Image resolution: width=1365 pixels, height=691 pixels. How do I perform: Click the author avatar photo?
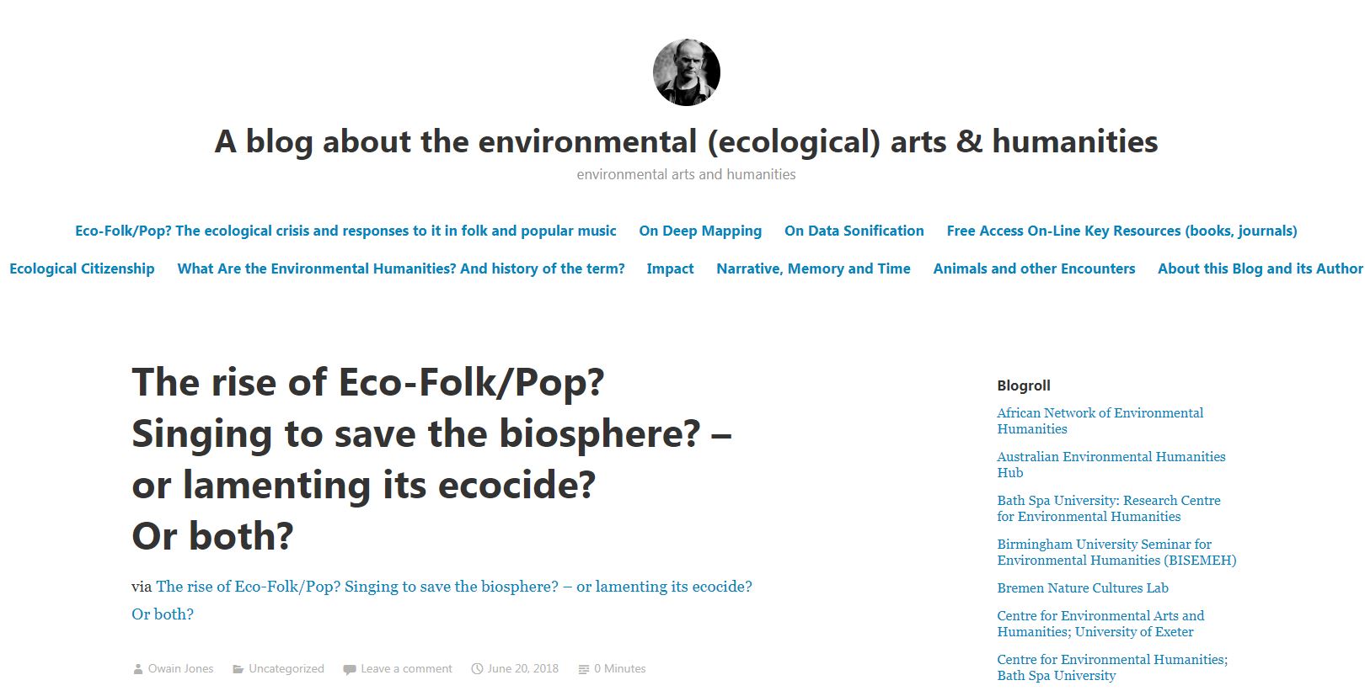coord(686,72)
